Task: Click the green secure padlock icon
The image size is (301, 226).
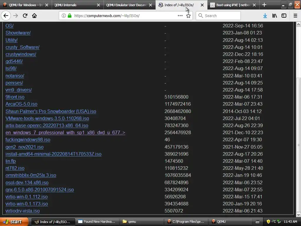Action: coord(70,16)
